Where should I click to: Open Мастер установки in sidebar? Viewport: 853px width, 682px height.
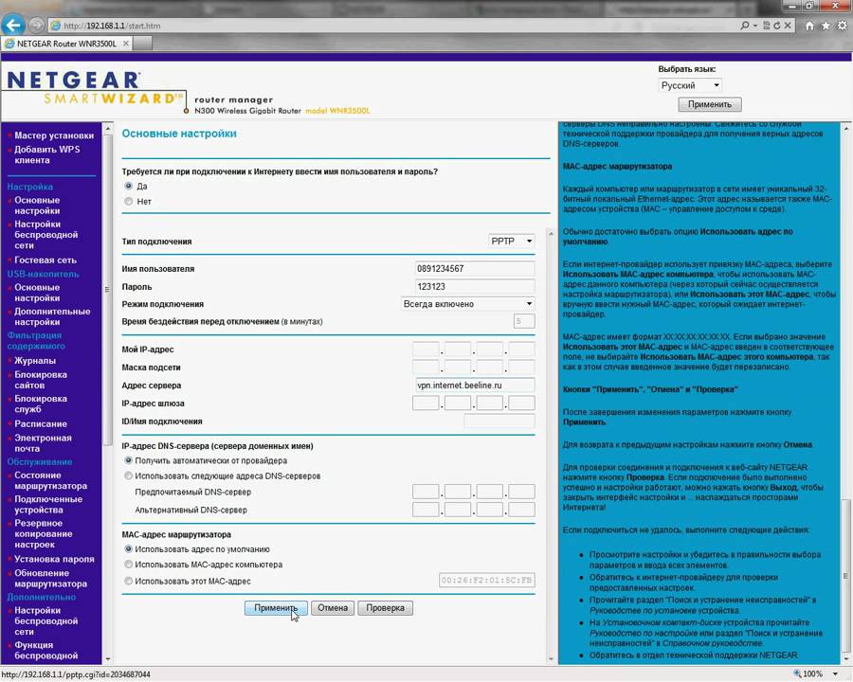coord(54,135)
